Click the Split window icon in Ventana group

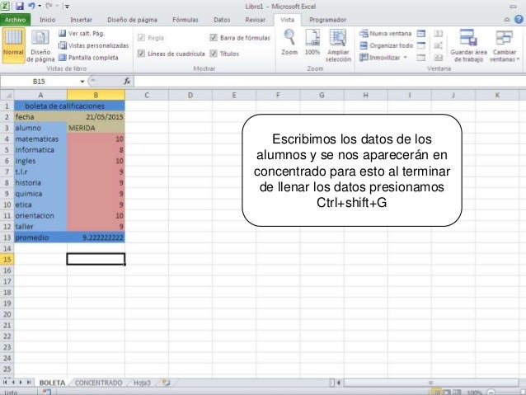coord(421,33)
